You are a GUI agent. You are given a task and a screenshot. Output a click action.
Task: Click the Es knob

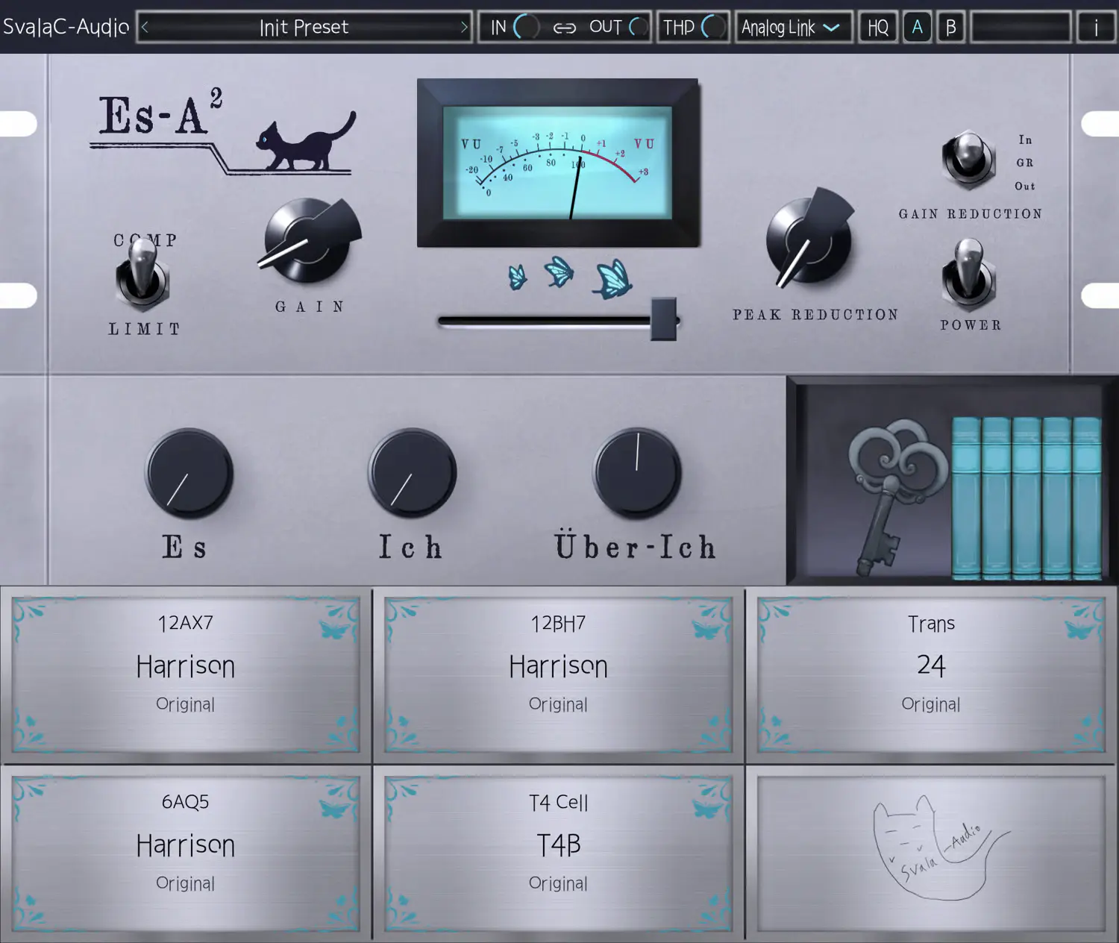(189, 473)
